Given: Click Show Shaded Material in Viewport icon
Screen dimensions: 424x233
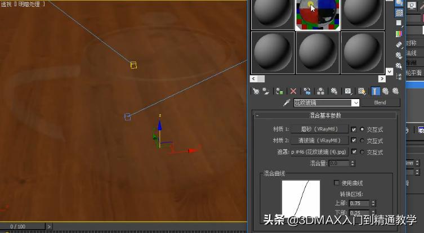Looking at the screenshot, I should point(362,91).
